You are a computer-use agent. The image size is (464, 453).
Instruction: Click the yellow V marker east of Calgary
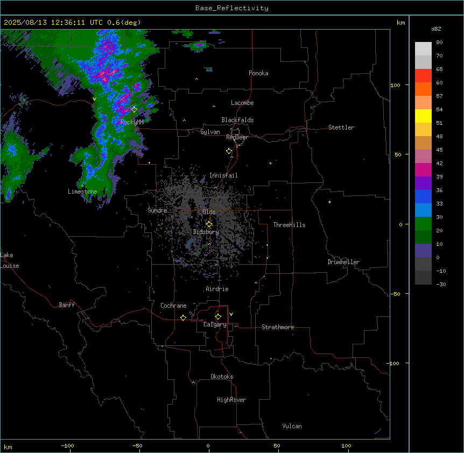click(231, 314)
